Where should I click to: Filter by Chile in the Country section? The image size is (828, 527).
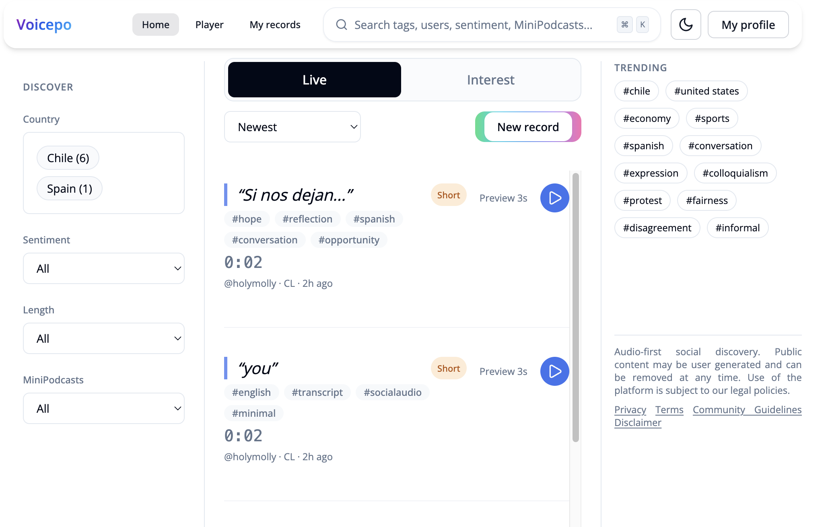(68, 158)
